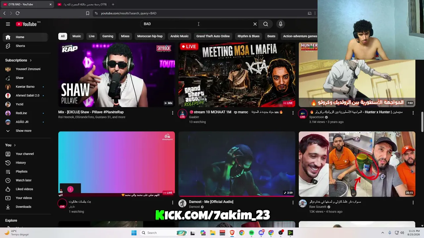Open the Damost channel avatar
424x238 pixels.
point(183,203)
